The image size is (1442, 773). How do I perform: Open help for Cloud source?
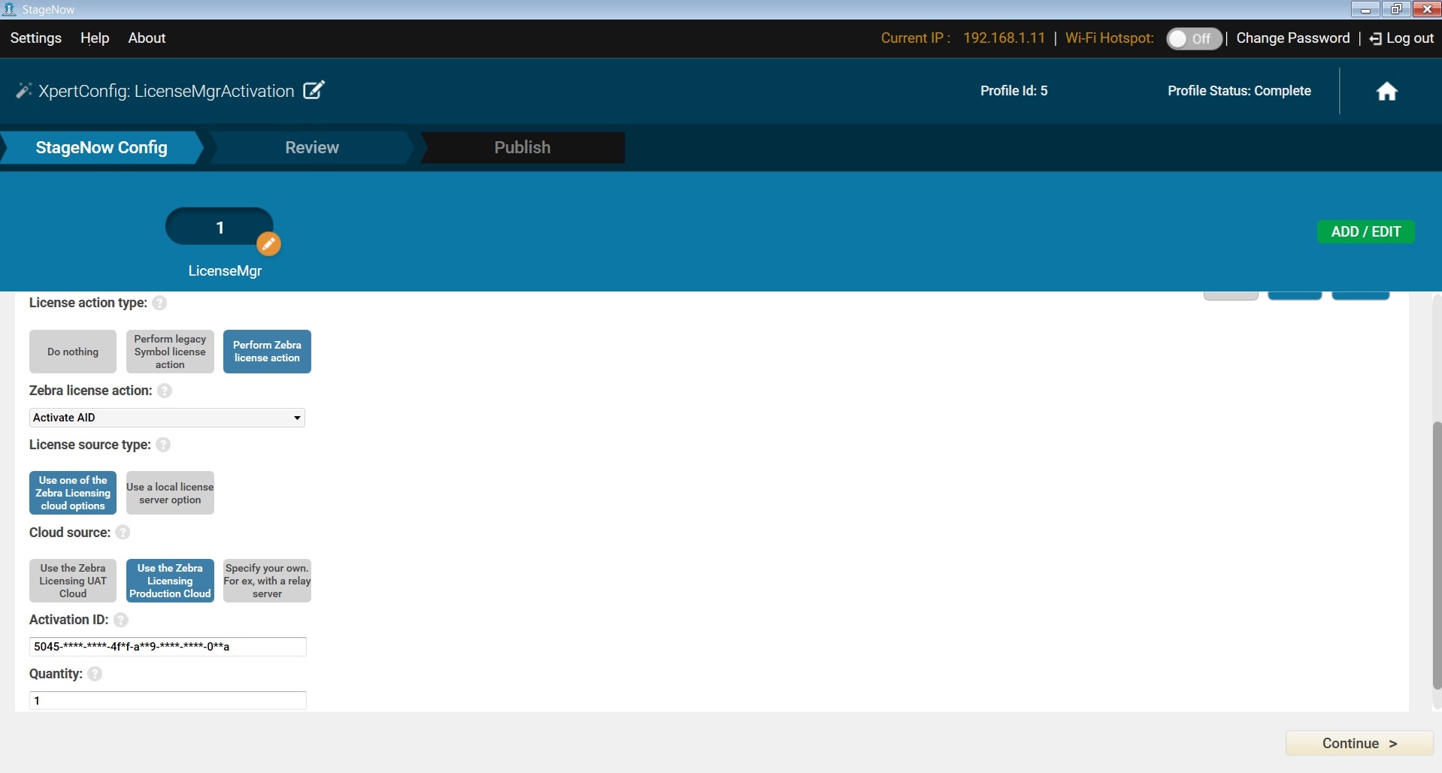(x=123, y=532)
